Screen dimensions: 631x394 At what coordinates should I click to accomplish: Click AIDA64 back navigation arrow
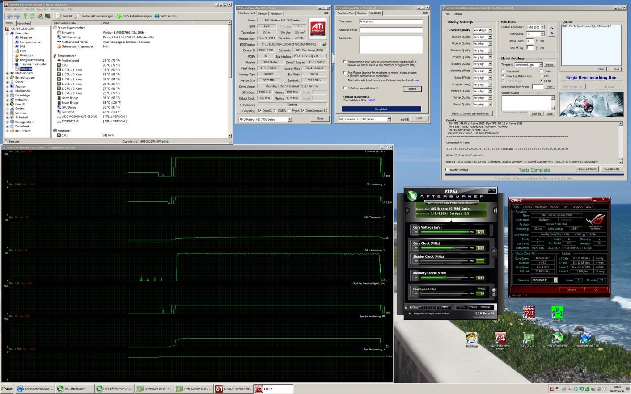(9, 16)
